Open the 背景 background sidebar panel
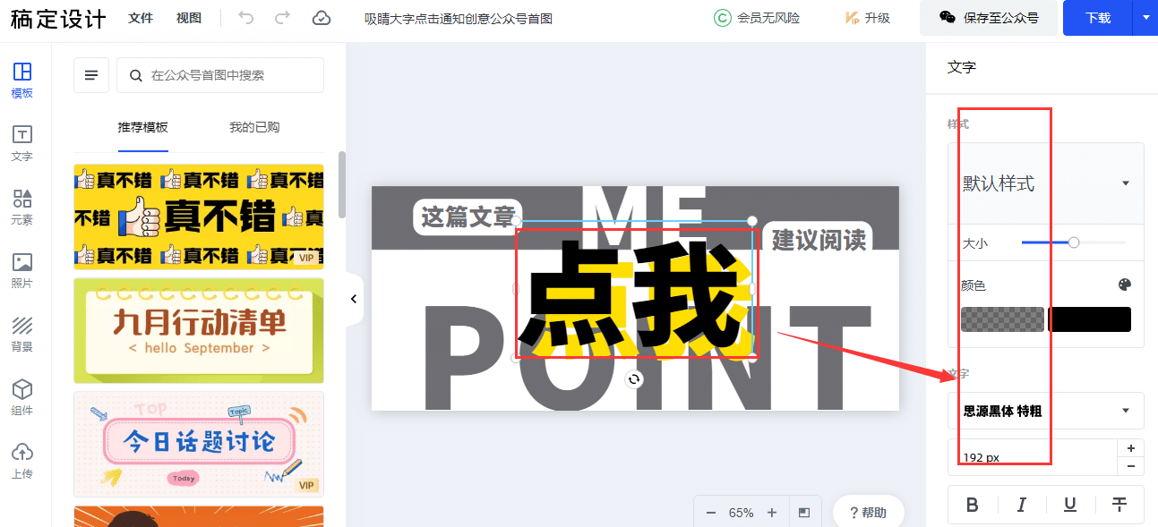Image resolution: width=1158 pixels, height=527 pixels. coord(22,334)
